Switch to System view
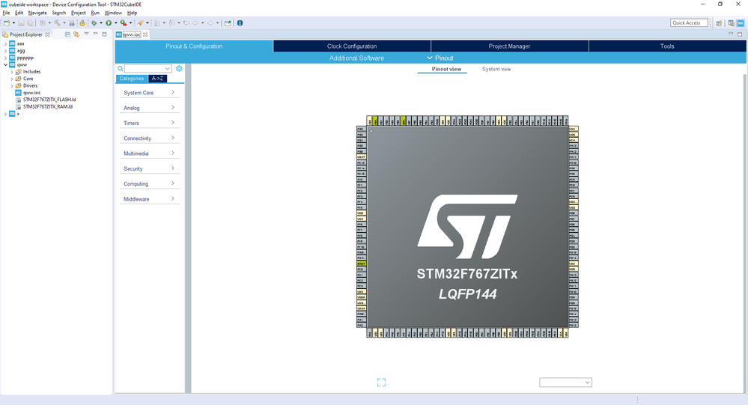 click(496, 69)
